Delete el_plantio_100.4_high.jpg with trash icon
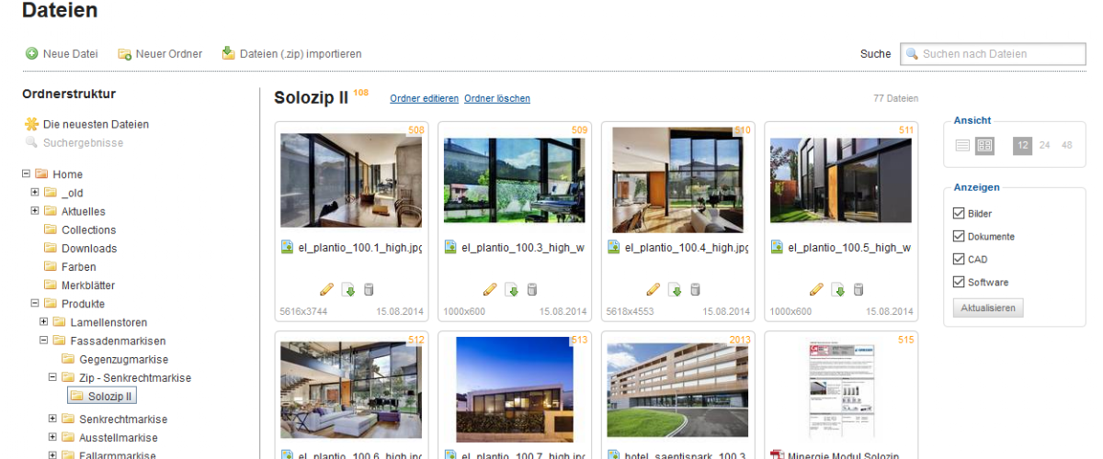 coord(695,289)
